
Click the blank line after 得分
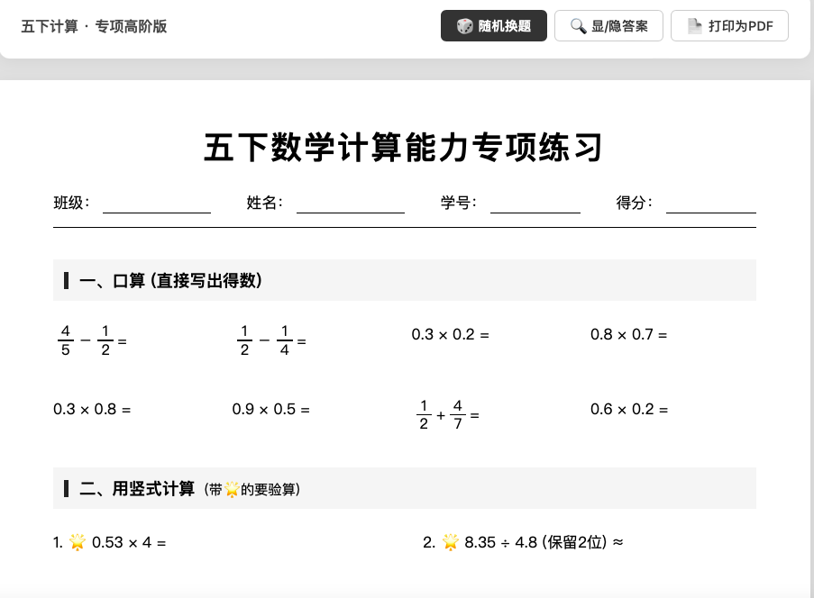pos(710,204)
